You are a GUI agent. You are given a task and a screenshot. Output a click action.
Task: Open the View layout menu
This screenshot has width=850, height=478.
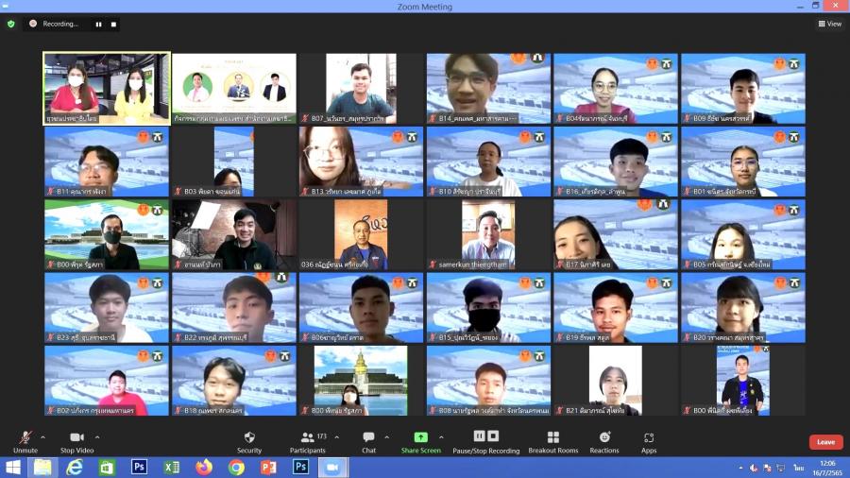click(x=828, y=24)
